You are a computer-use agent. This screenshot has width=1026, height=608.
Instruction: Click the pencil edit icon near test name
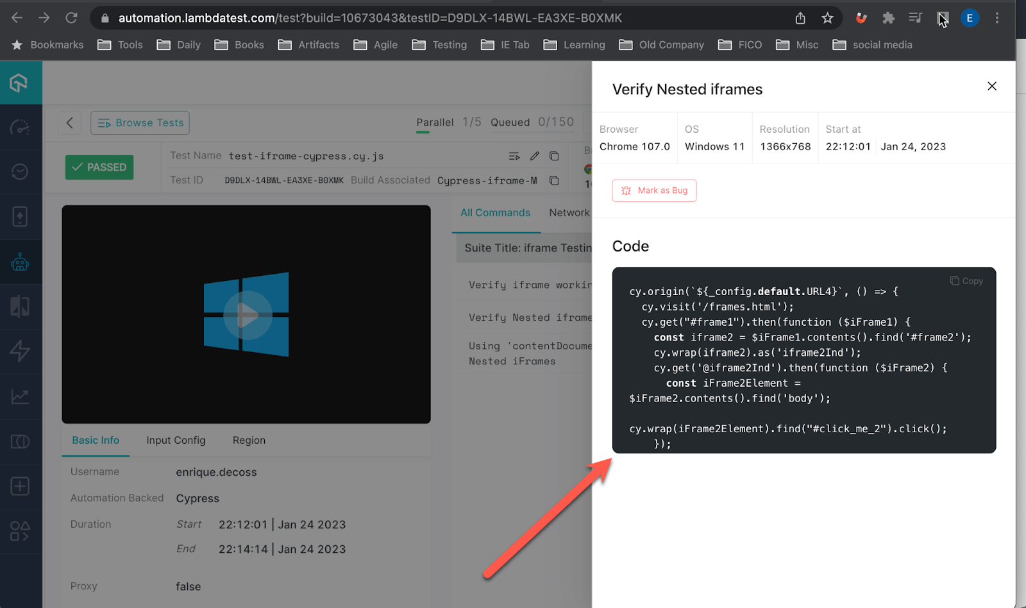pos(535,156)
